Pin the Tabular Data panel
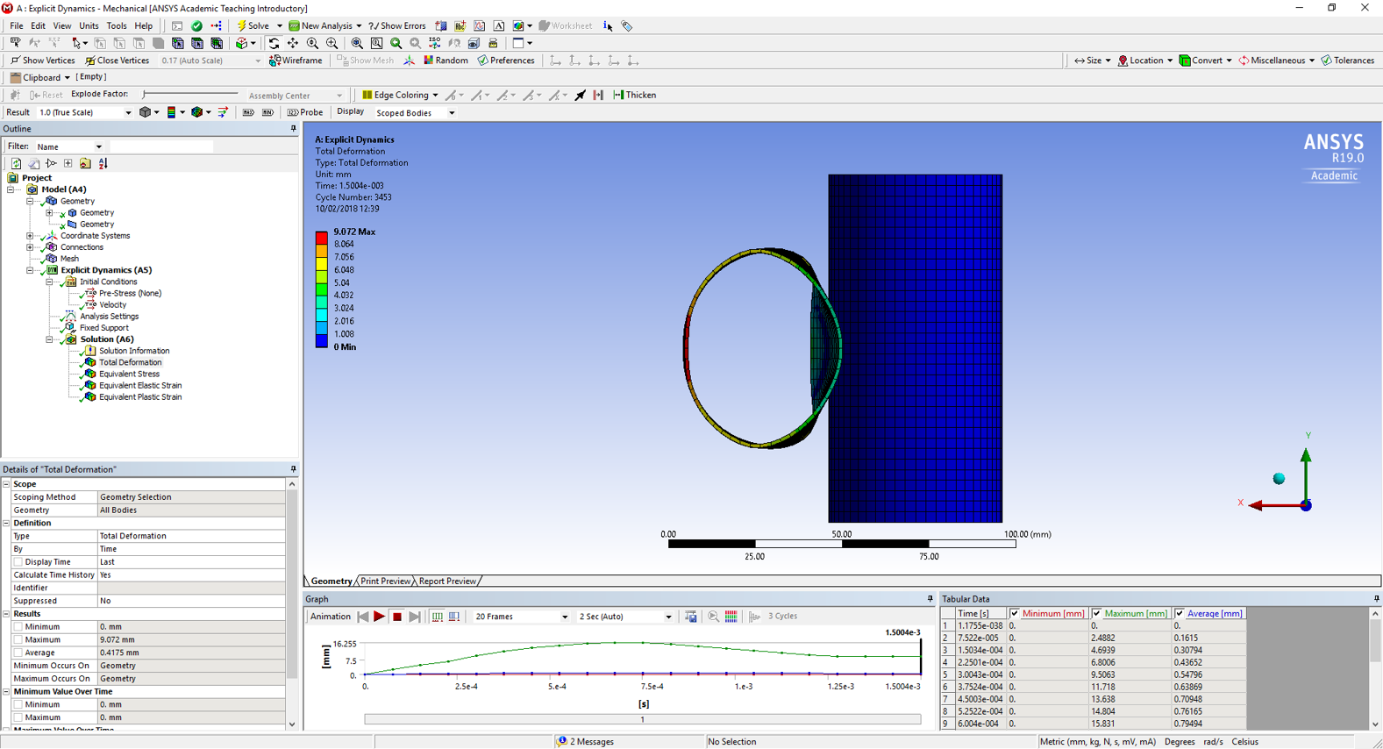The width and height of the screenshot is (1383, 749). click(1376, 599)
